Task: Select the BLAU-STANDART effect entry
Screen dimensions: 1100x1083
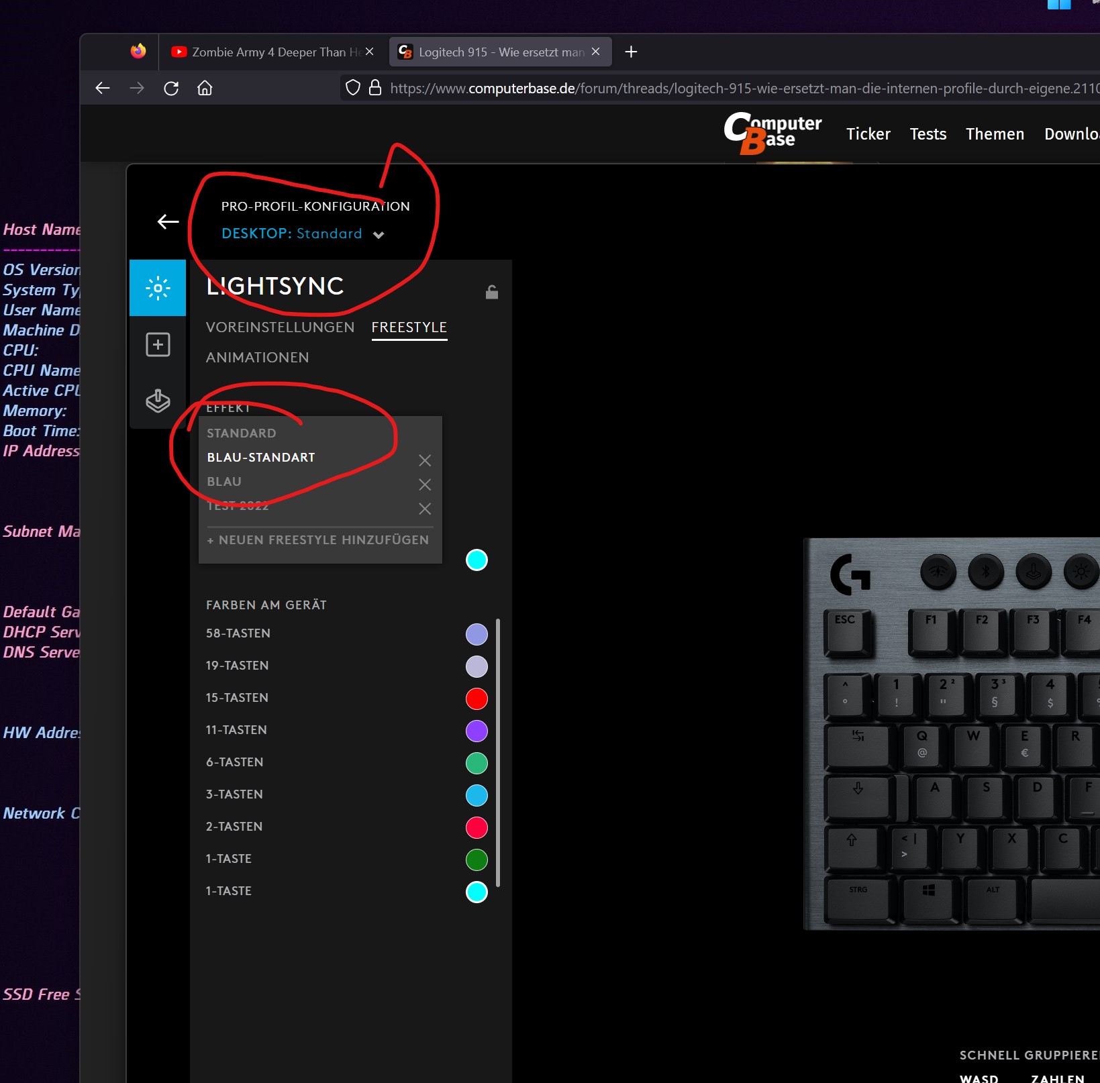Action: pyautogui.click(x=261, y=458)
